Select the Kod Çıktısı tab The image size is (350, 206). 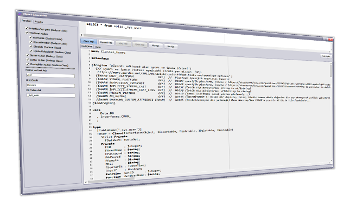coord(87,47)
